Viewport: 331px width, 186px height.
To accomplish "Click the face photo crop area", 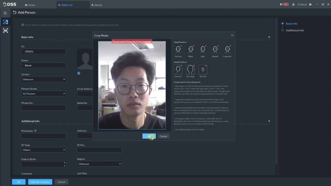I will coord(132,85).
